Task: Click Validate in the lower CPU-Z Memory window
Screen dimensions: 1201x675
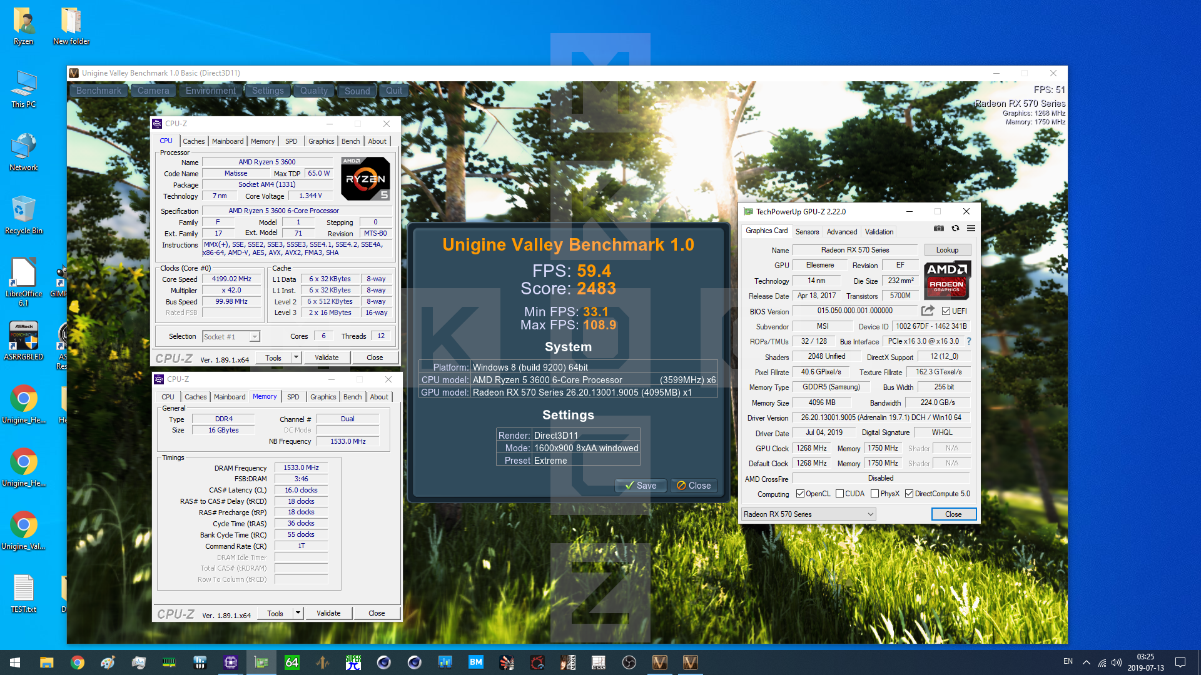Action: coord(328,613)
